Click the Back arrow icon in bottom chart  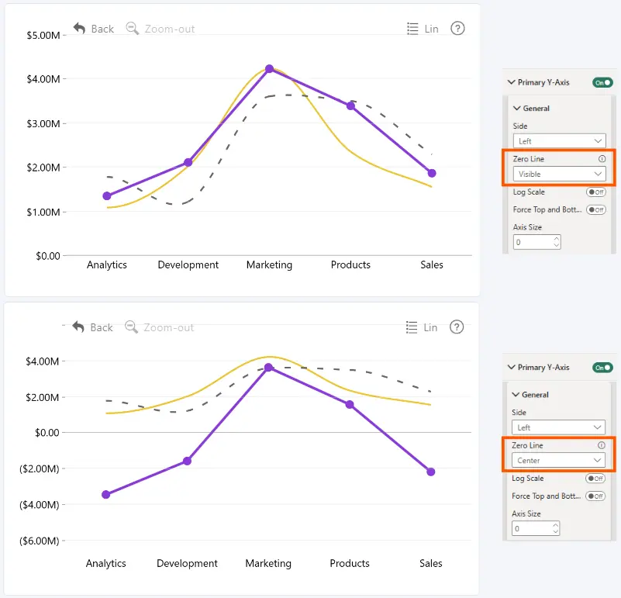click(78, 327)
